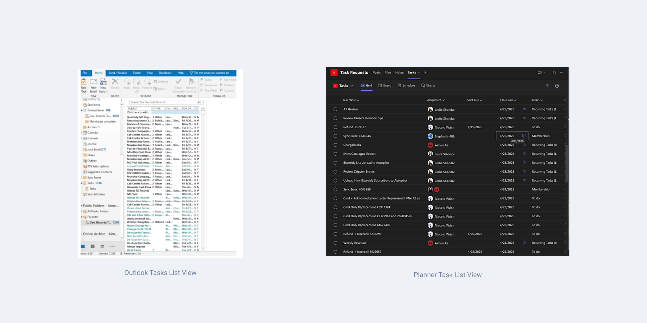Click Remove from List flag icon
The image size is (647, 323).
192,82
